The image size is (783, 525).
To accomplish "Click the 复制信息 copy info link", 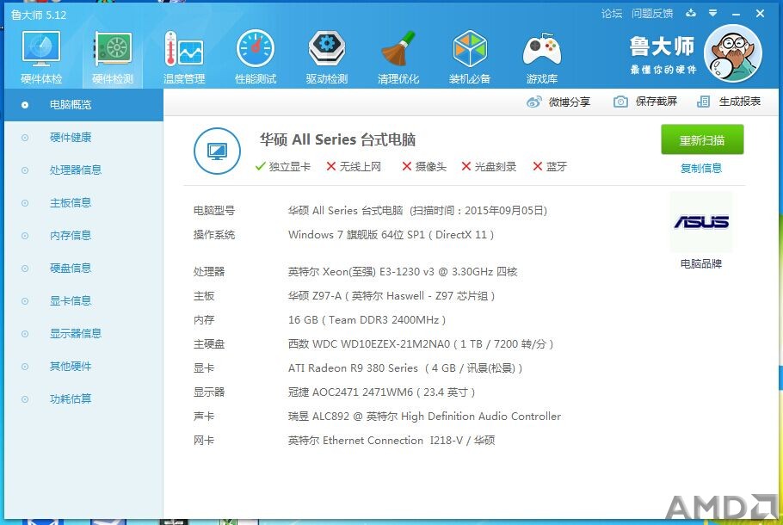I will [701, 169].
